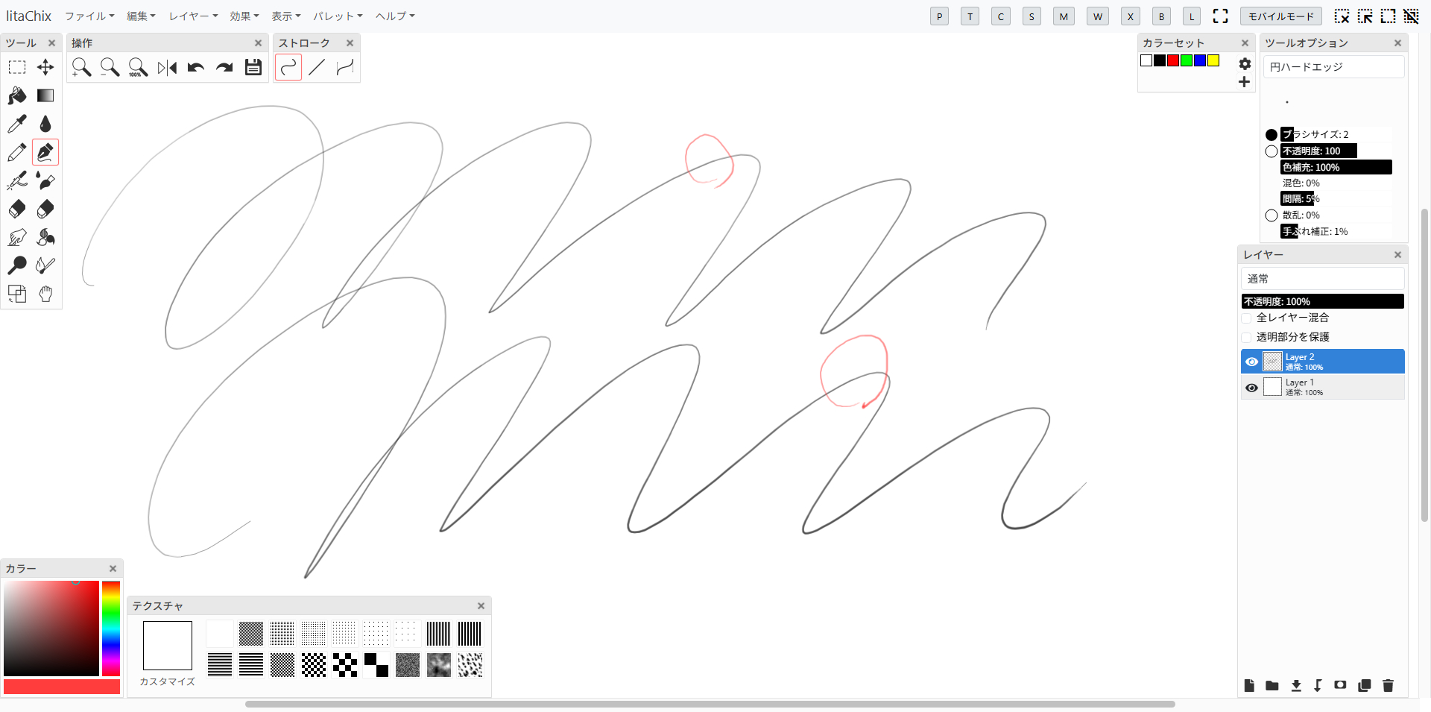The width and height of the screenshot is (1431, 712).
Task: Open the 円ハードエッジ brush dropdown
Action: tap(1333, 67)
